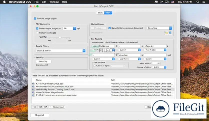209x121 pixels.
Task: Click plus after the WordFileName field
Action: (116, 46)
